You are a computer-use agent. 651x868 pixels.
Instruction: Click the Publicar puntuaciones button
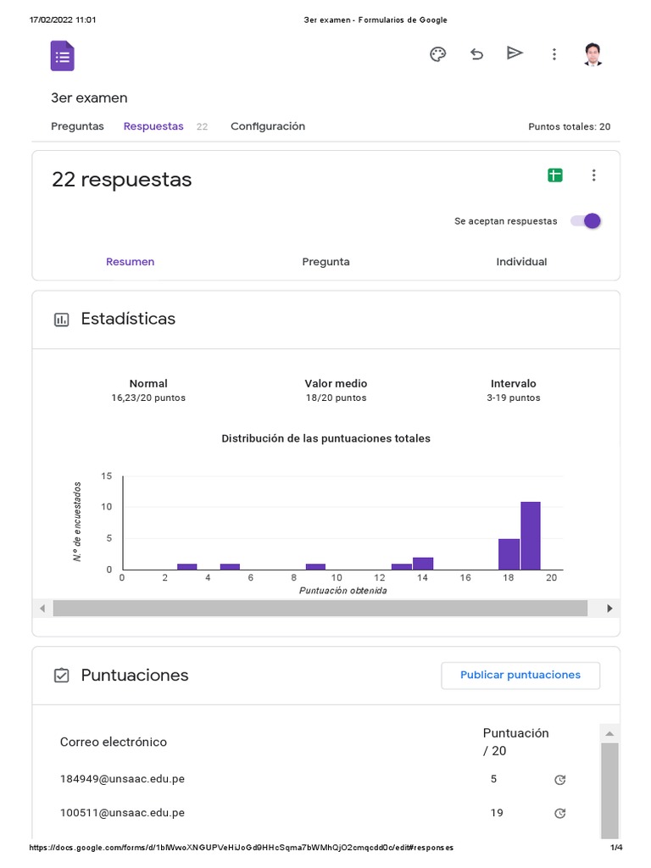click(x=520, y=676)
